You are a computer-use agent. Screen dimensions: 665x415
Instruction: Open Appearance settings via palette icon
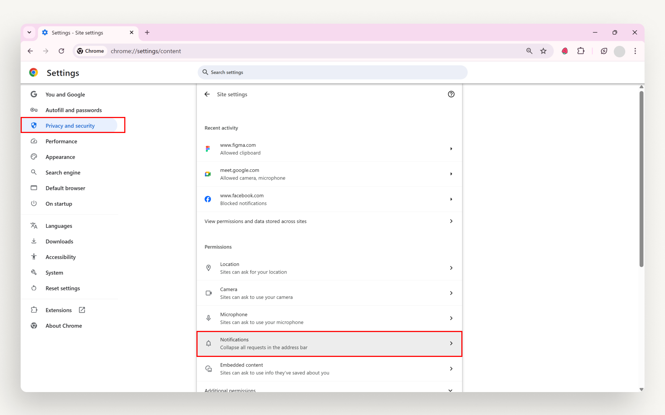click(34, 157)
